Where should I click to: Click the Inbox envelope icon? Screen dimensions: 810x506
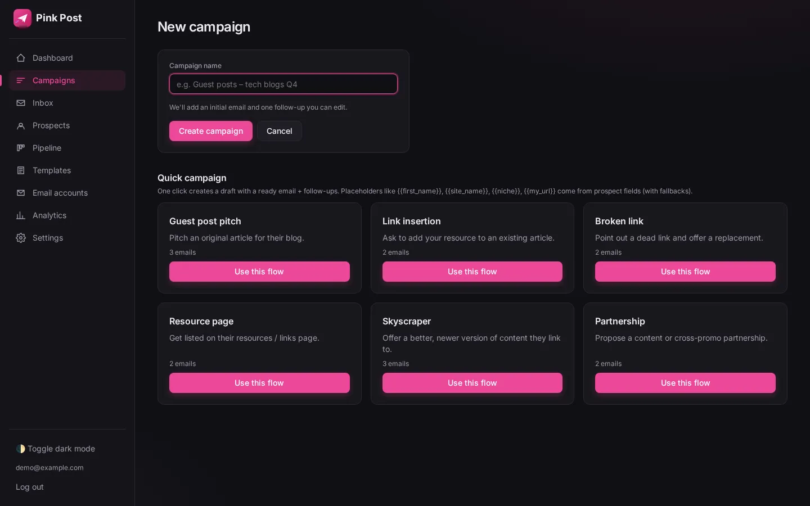21,103
